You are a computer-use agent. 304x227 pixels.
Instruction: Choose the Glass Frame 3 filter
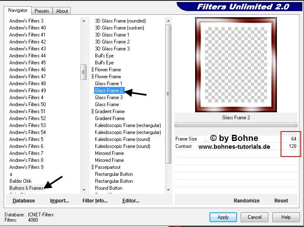tap(108, 98)
